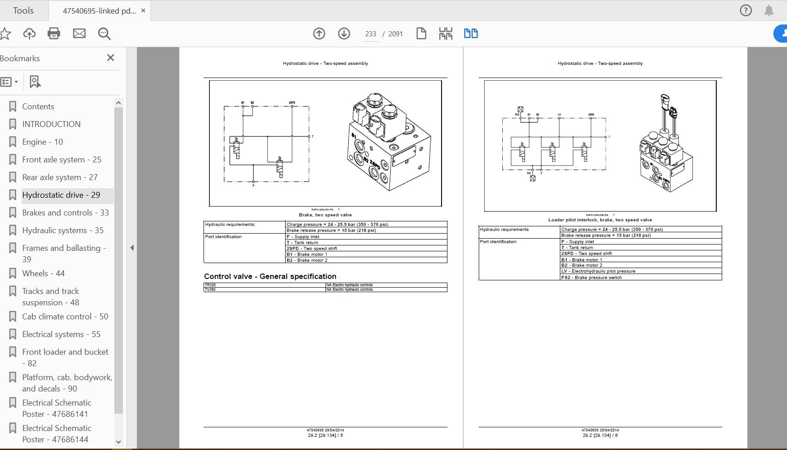Open the bookmarks options dropdown
Viewport: 787px width, 450px height.
pyautogui.click(x=10, y=82)
